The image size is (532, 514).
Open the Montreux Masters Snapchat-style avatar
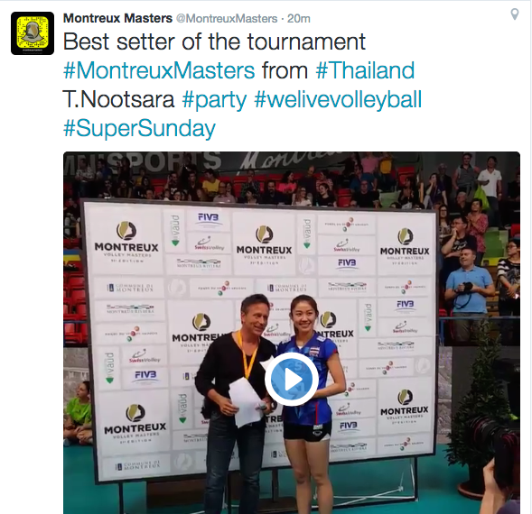click(33, 33)
